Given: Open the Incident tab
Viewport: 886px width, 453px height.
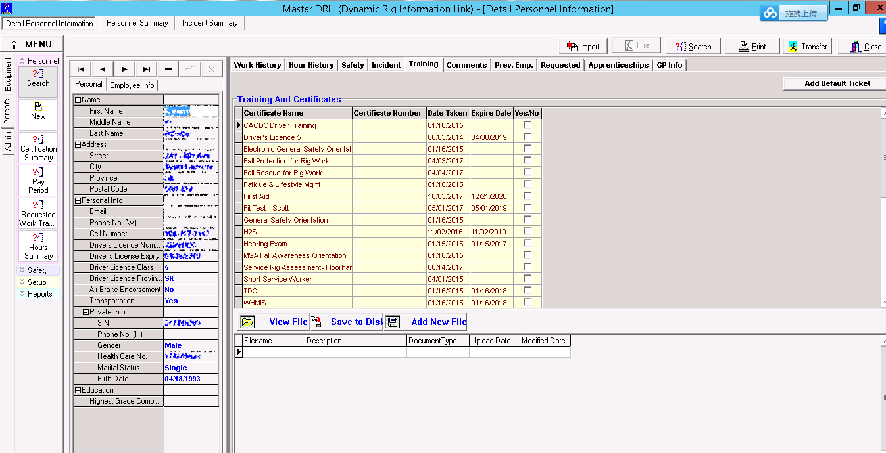Looking at the screenshot, I should [386, 65].
